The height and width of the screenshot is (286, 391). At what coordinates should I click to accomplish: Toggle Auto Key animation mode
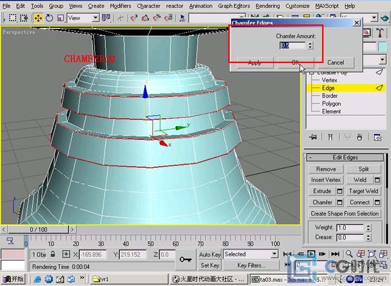[x=209, y=254]
